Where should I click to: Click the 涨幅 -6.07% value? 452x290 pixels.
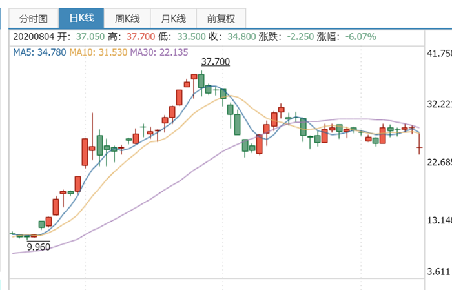pyautogui.click(x=360, y=37)
